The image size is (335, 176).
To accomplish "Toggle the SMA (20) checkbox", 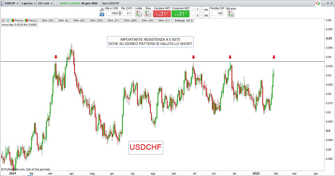I will tap(71, 20).
